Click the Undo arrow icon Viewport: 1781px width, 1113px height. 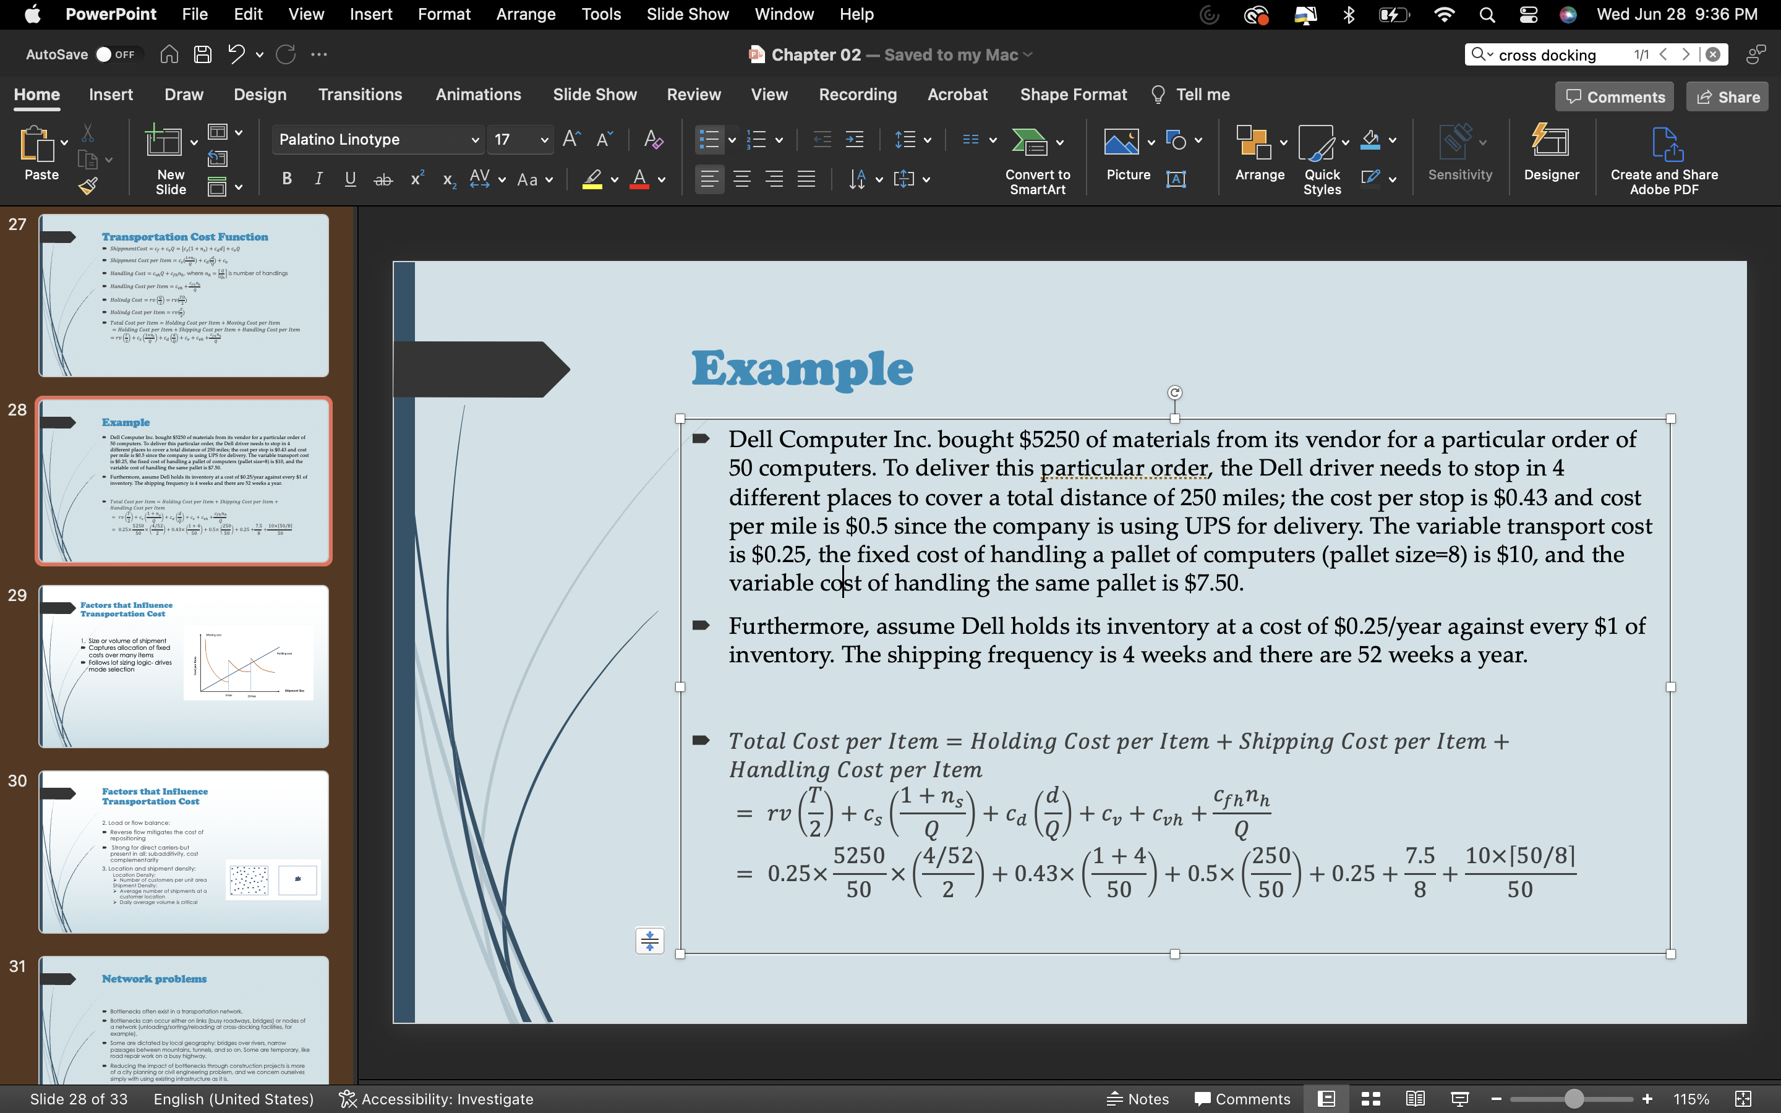[236, 54]
